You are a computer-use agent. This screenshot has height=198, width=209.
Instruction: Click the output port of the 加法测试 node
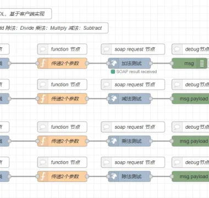151,63
